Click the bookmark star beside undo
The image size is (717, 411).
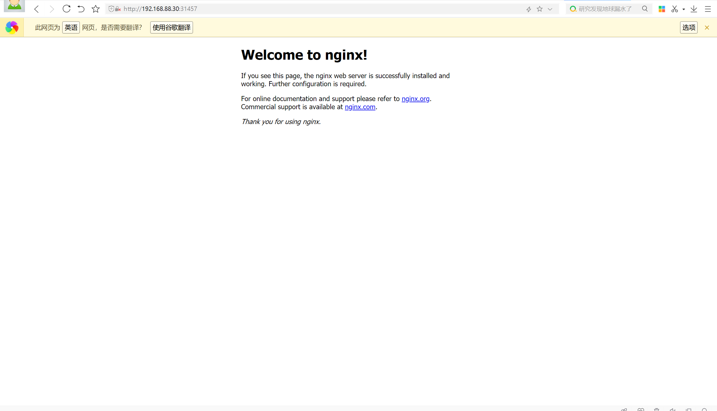click(x=96, y=9)
